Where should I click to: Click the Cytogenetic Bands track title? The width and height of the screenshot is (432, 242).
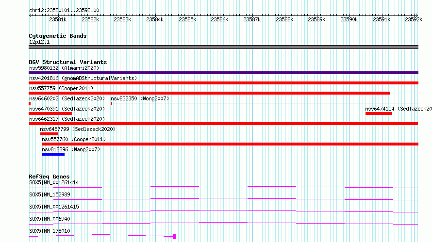click(x=58, y=36)
